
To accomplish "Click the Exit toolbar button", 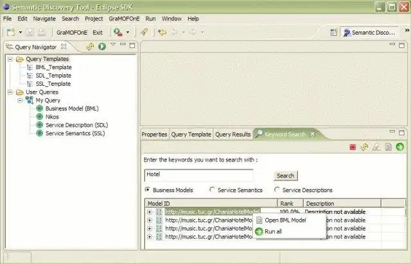I will [98, 33].
